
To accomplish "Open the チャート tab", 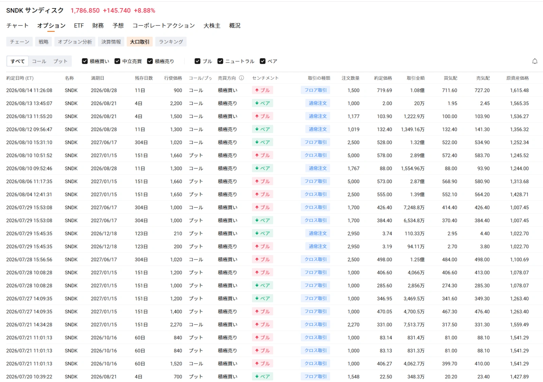I will click(17, 25).
